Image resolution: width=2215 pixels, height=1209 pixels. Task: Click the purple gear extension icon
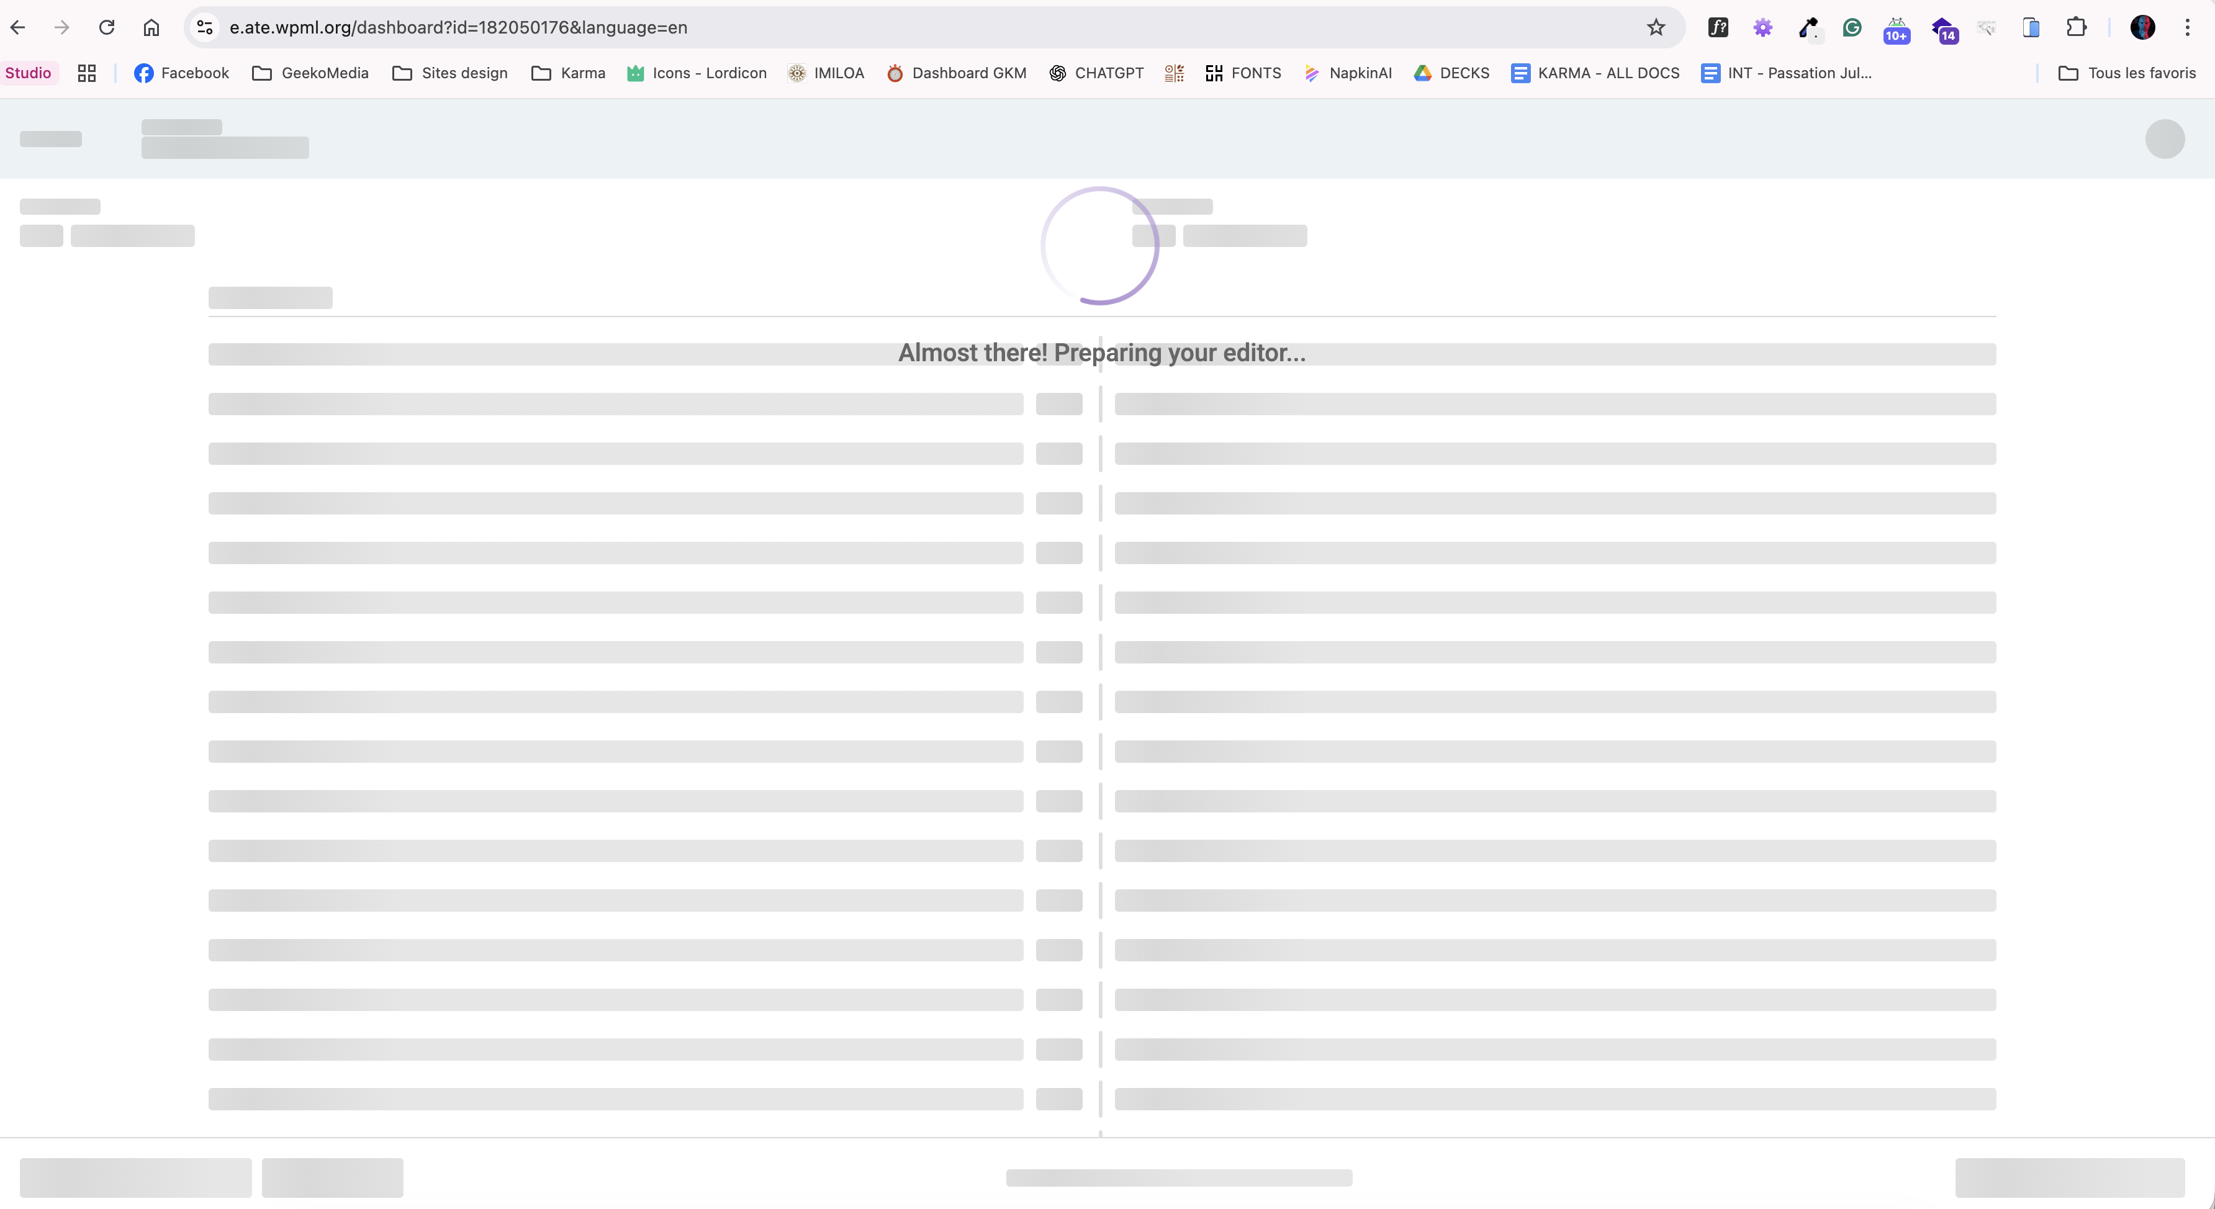(1762, 27)
